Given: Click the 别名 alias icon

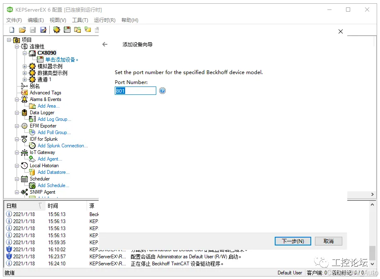Looking at the screenshot, I should pyautogui.click(x=24, y=86).
